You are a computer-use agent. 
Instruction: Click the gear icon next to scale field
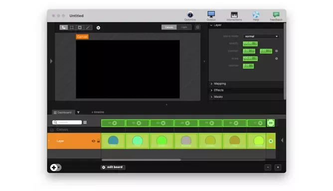coord(277,59)
